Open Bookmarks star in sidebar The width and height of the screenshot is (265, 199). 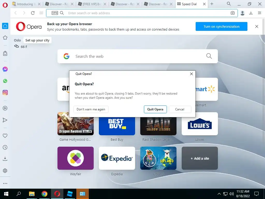pyautogui.click(x=5, y=38)
